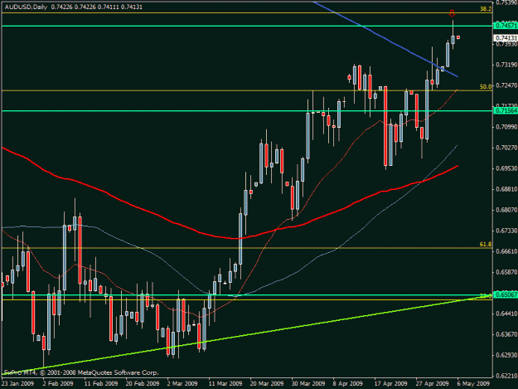Click 0.65870 on the price axis
This screenshot has height=389, width=518.
(x=506, y=272)
